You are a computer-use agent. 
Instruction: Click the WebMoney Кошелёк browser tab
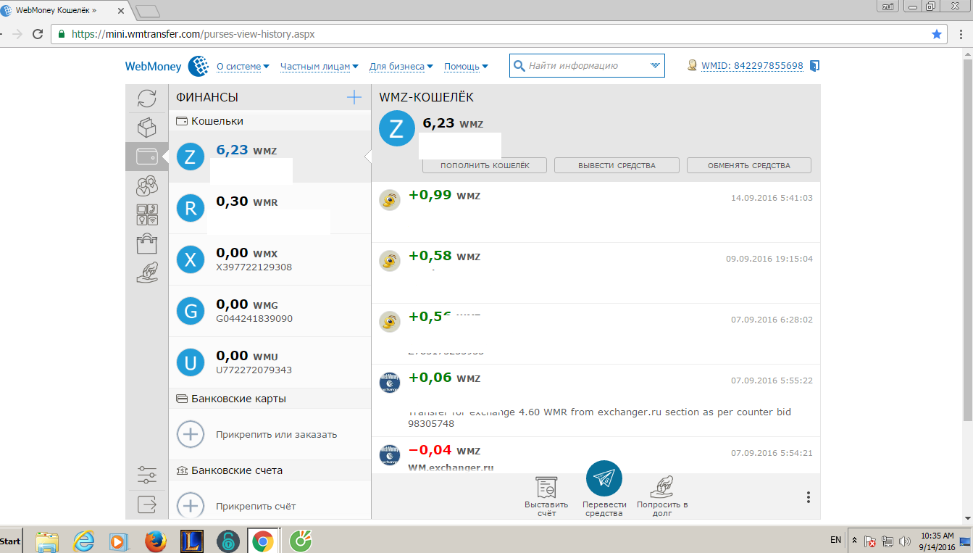click(64, 11)
